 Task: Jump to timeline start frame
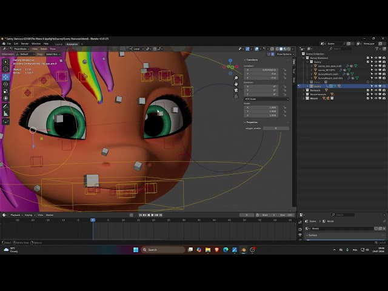click(x=140, y=215)
